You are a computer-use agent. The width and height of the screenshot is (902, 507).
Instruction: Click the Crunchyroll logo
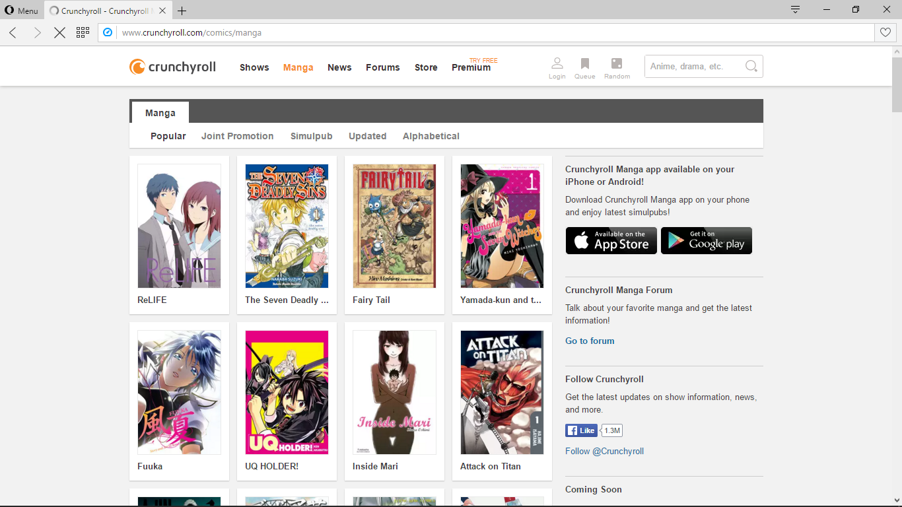[172, 67]
